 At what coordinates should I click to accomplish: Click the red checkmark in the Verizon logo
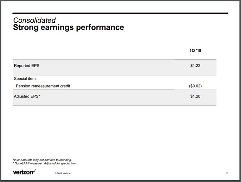tap(34, 170)
